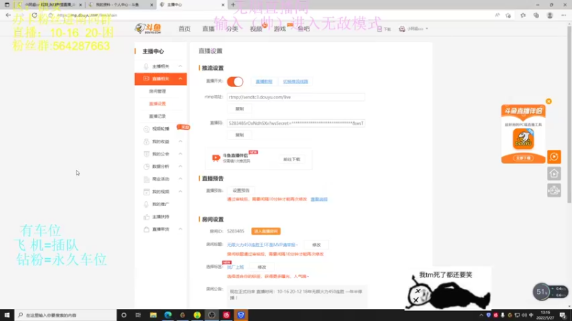Expand the 数据分析 chevron
This screenshot has width=572, height=321.
180,166
